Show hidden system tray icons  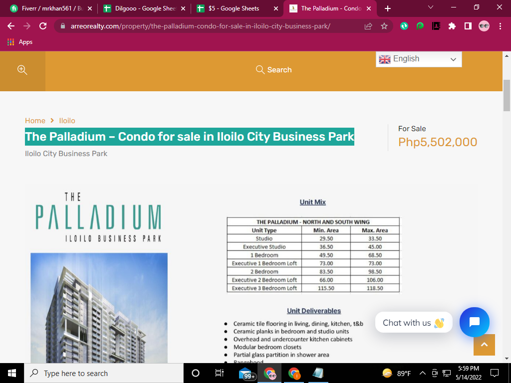[422, 373]
